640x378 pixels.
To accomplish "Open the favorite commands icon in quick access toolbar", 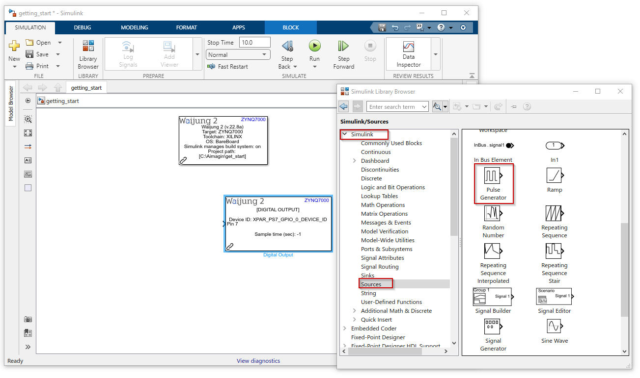I will pyautogui.click(x=420, y=27).
